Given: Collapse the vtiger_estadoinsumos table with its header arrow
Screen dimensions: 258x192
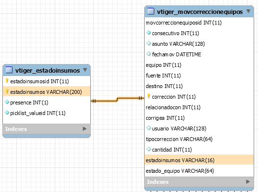Looking at the screenshot, I should click(85, 70).
